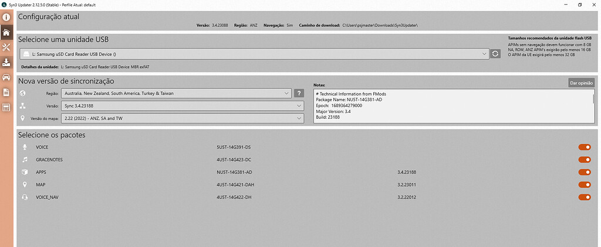
Task: Click the GRACENOTES package name
Action: pos(49,160)
